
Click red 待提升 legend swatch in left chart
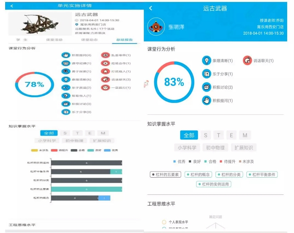pyautogui.click(x=54, y=150)
